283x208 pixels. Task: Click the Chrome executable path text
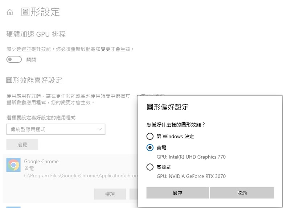point(81,175)
